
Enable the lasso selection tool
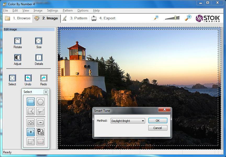41,111
